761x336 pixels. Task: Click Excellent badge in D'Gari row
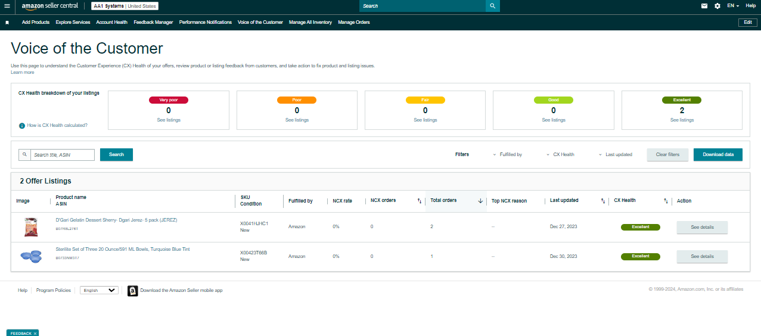641,227
